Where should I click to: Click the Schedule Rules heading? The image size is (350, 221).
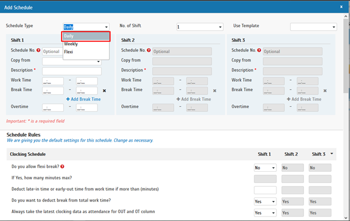(x=24, y=135)
